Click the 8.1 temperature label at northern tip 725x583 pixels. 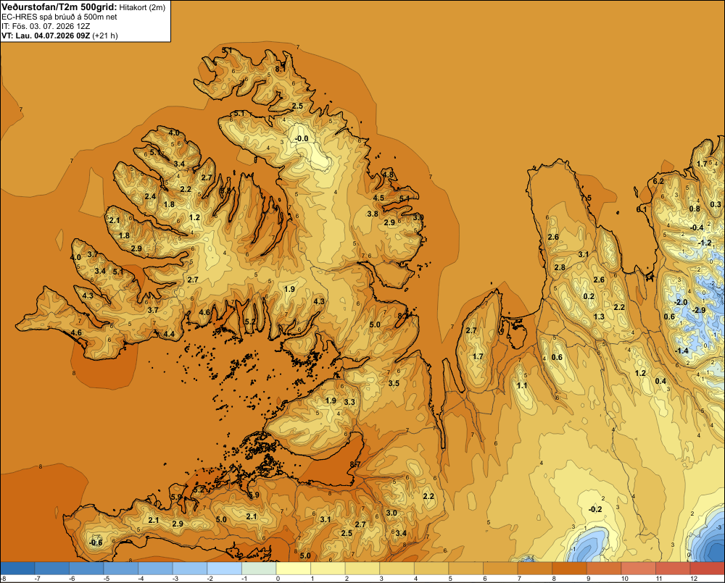click(x=280, y=69)
